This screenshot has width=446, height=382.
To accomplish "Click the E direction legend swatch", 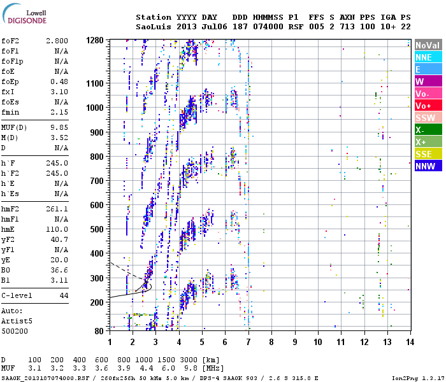I will [x=428, y=69].
